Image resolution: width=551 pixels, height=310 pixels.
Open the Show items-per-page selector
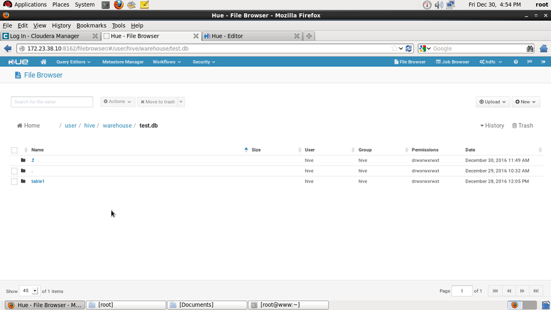point(29,291)
